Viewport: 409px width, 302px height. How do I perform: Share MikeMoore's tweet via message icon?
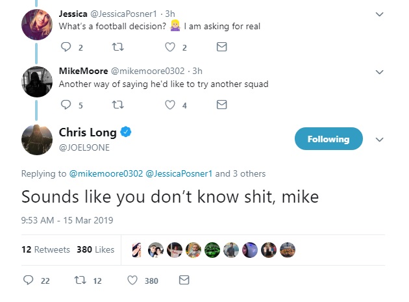point(221,105)
